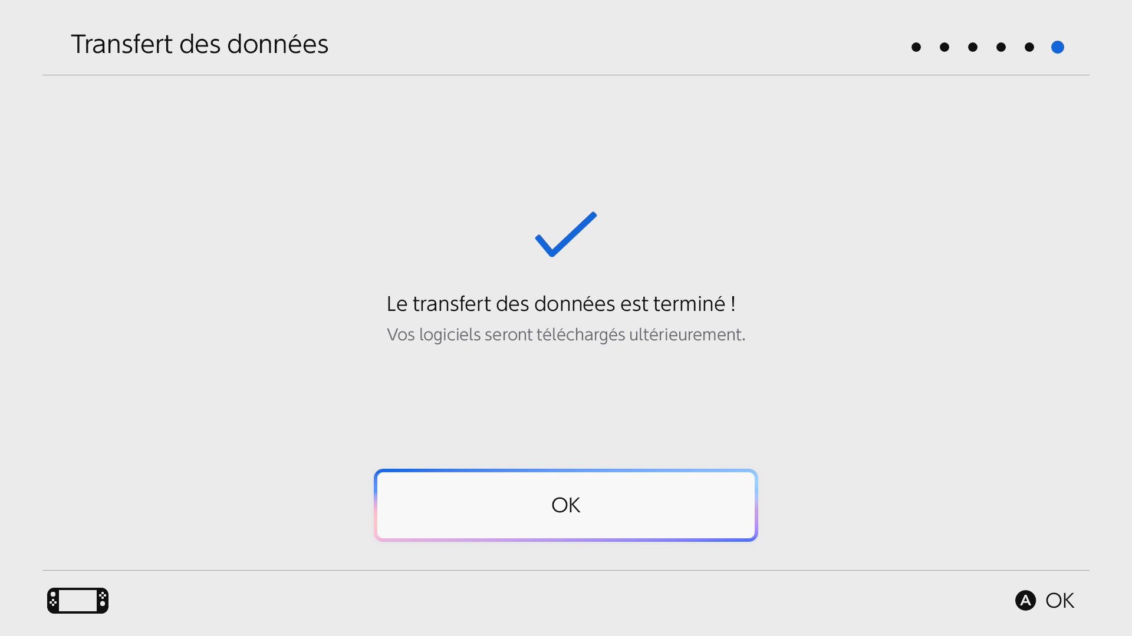Viewport: 1132px width, 636px height.
Task: Click the OK hint label beside the A glyph
Action: (x=1059, y=601)
